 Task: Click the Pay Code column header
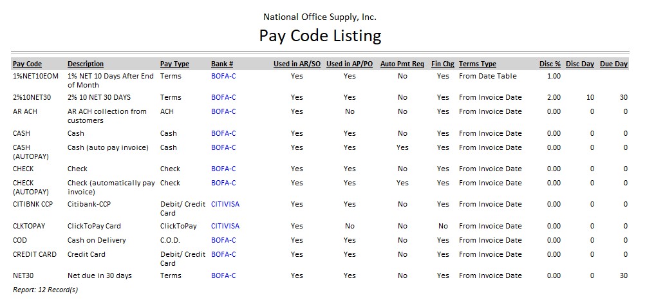tap(27, 64)
